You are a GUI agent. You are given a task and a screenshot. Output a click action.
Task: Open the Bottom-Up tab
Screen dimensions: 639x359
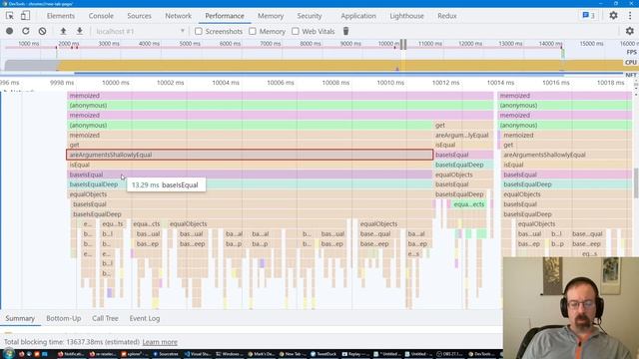tap(64, 318)
